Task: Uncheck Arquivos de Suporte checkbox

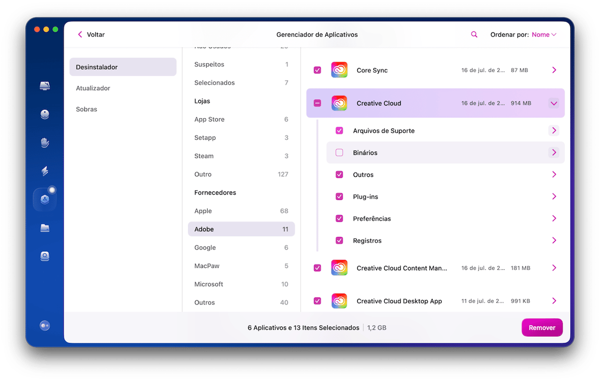Action: coord(339,131)
